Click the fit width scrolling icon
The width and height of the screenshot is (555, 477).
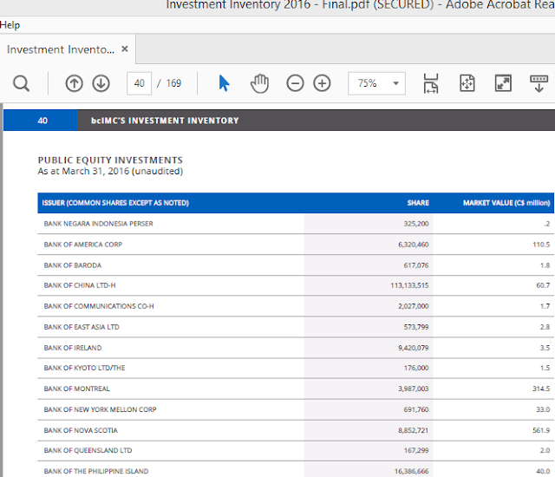431,83
